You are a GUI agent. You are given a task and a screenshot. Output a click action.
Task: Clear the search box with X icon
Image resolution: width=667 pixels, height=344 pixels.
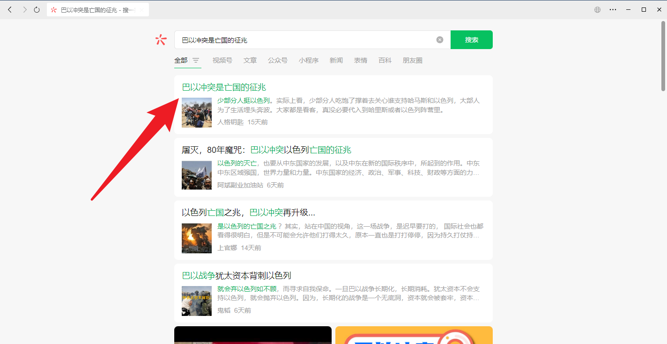pyautogui.click(x=440, y=40)
